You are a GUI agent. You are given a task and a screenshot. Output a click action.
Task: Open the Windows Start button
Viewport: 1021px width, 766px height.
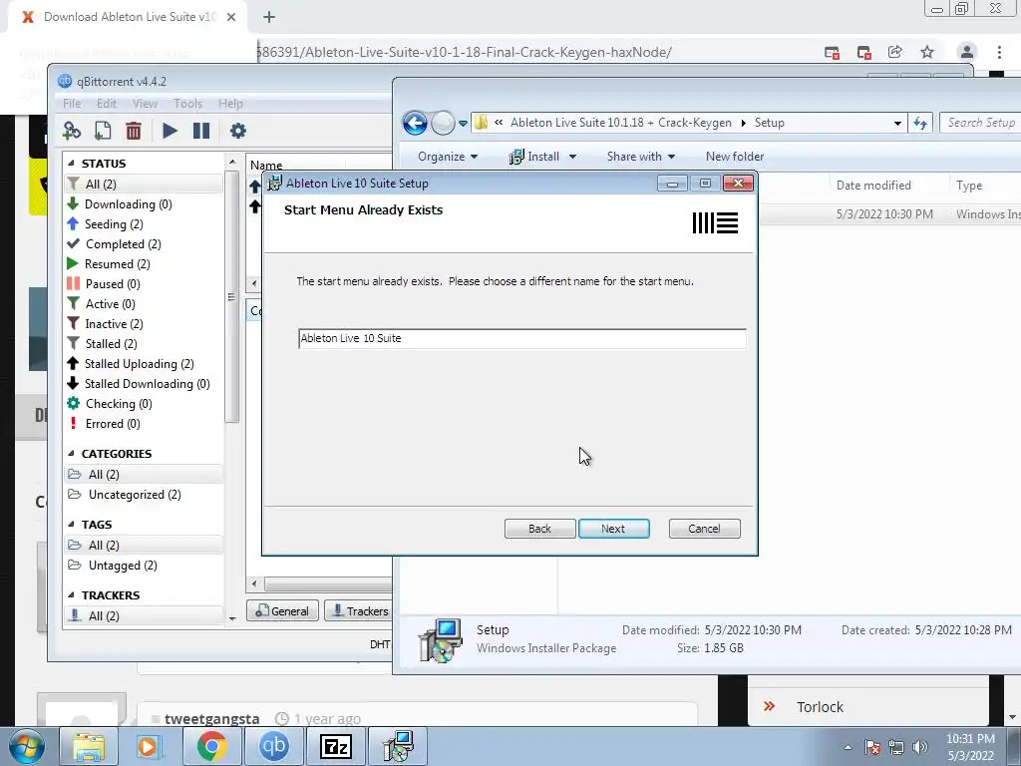(x=26, y=746)
